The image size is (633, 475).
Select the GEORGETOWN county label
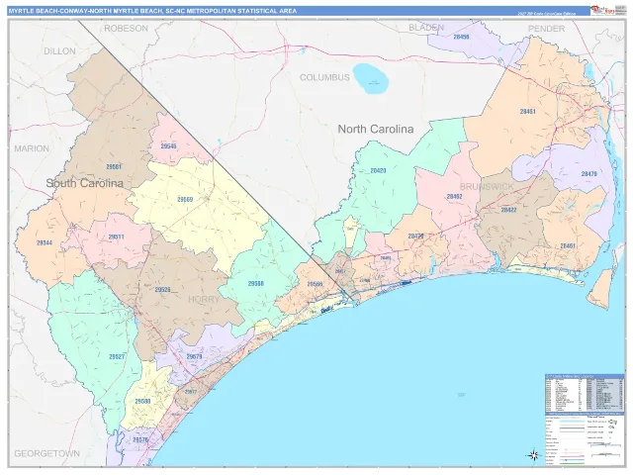click(46, 453)
